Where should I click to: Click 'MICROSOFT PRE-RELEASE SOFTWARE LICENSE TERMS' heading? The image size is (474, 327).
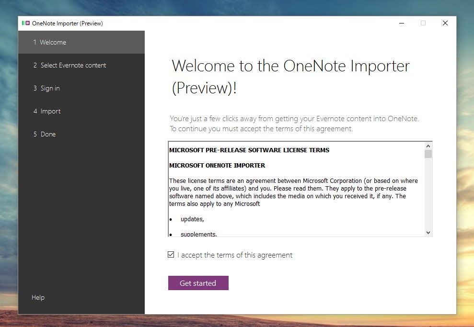249,150
